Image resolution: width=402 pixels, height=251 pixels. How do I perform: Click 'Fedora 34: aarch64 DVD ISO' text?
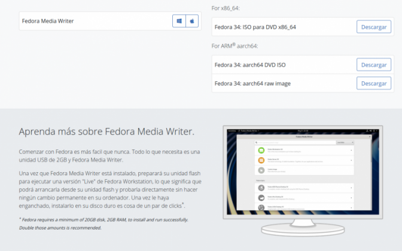click(x=250, y=65)
